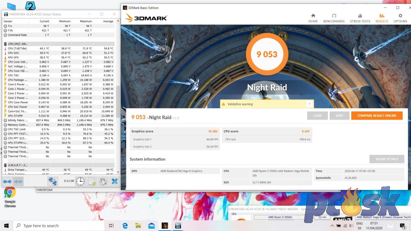The image size is (411, 231).
Task: Click the LOAD button
Action: [x=317, y=115]
